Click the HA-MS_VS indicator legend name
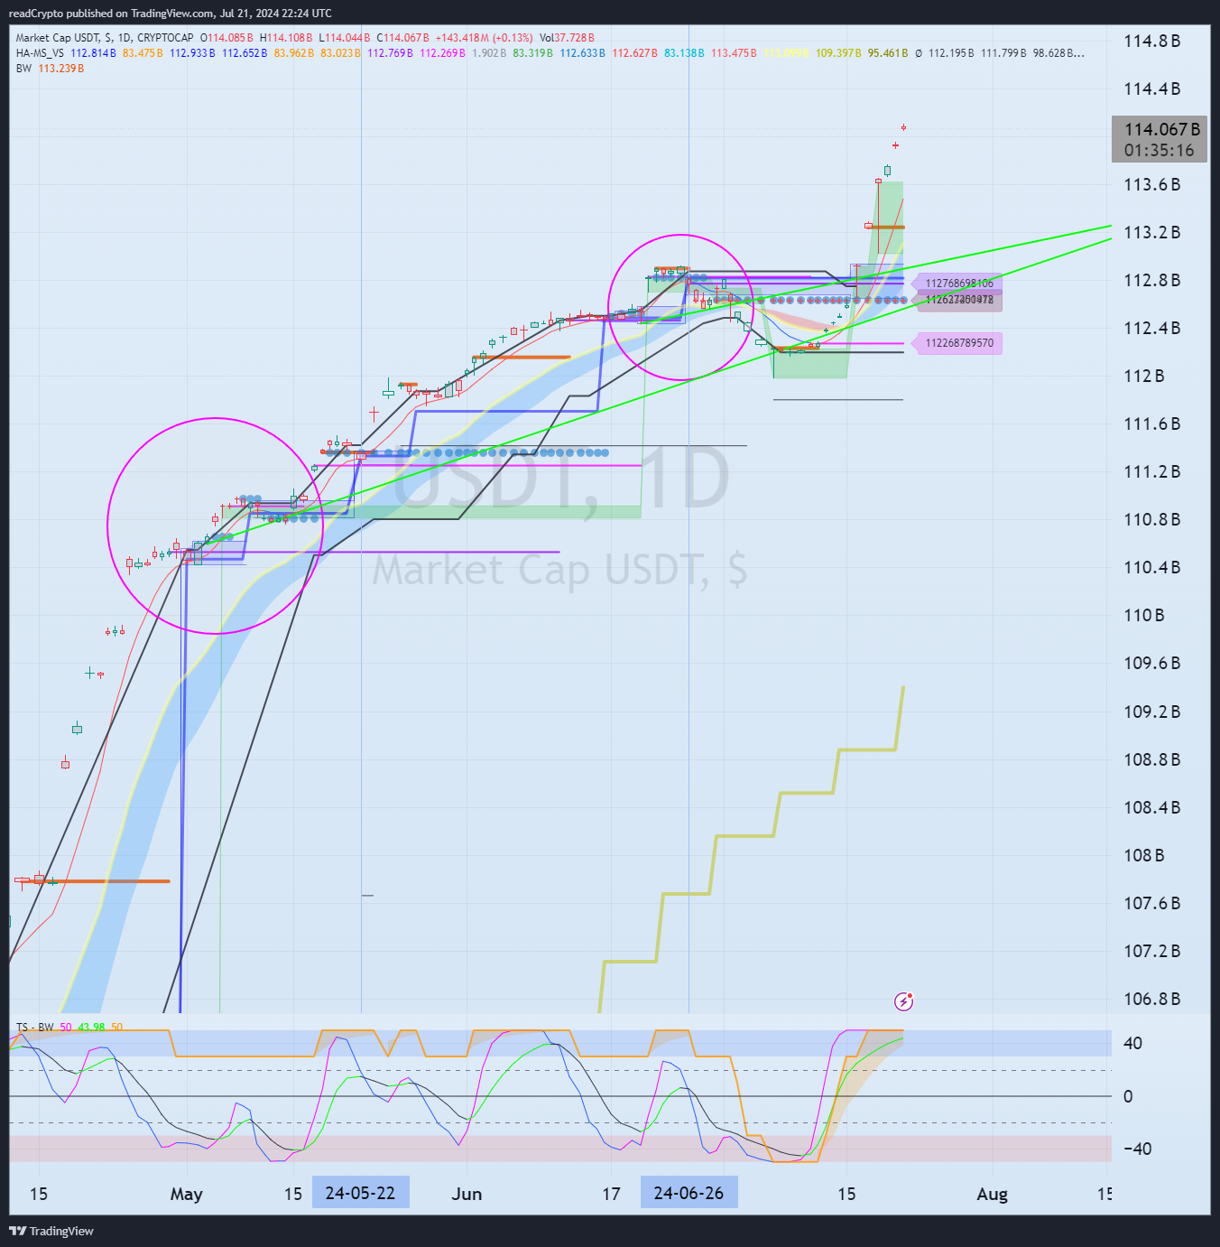Screen dimensions: 1220x1247 tap(40, 53)
